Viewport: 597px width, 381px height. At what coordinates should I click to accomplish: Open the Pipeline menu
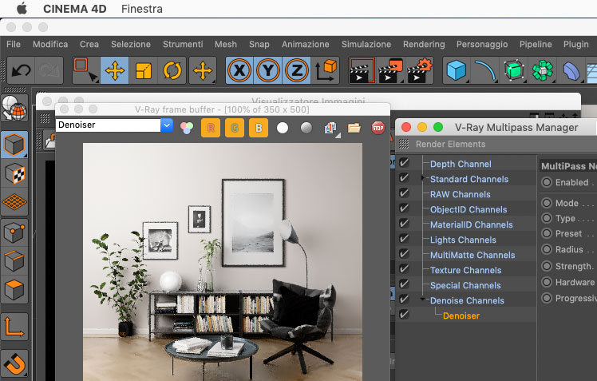pos(536,44)
